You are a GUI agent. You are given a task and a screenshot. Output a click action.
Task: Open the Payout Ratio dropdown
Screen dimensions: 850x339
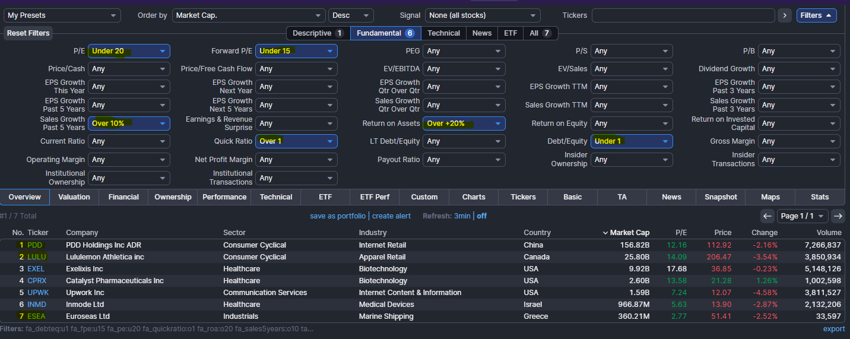pos(464,160)
